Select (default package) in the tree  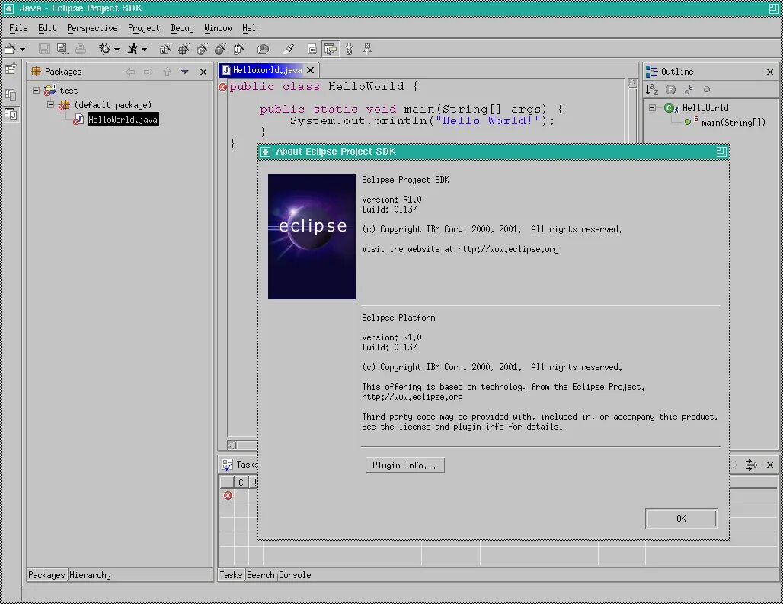113,105
